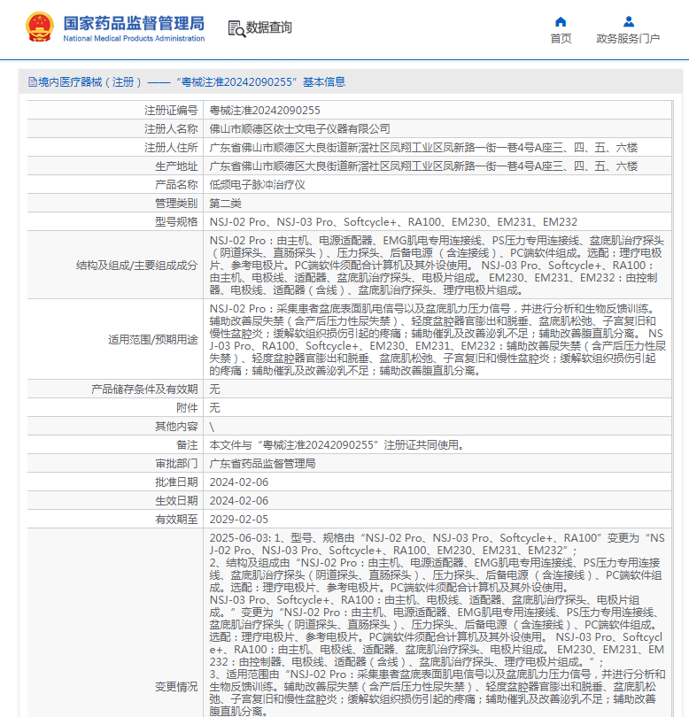Click National Medical Products Administration subtitle
The image size is (689, 717).
click(134, 38)
